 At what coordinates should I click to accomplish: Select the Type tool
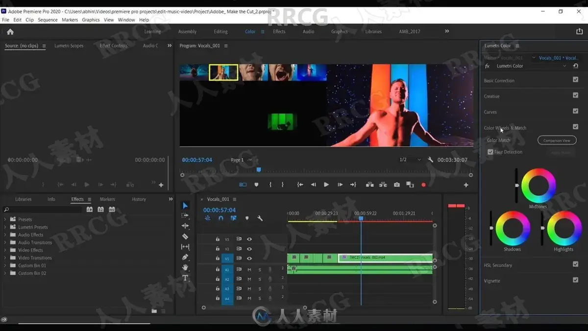185,278
